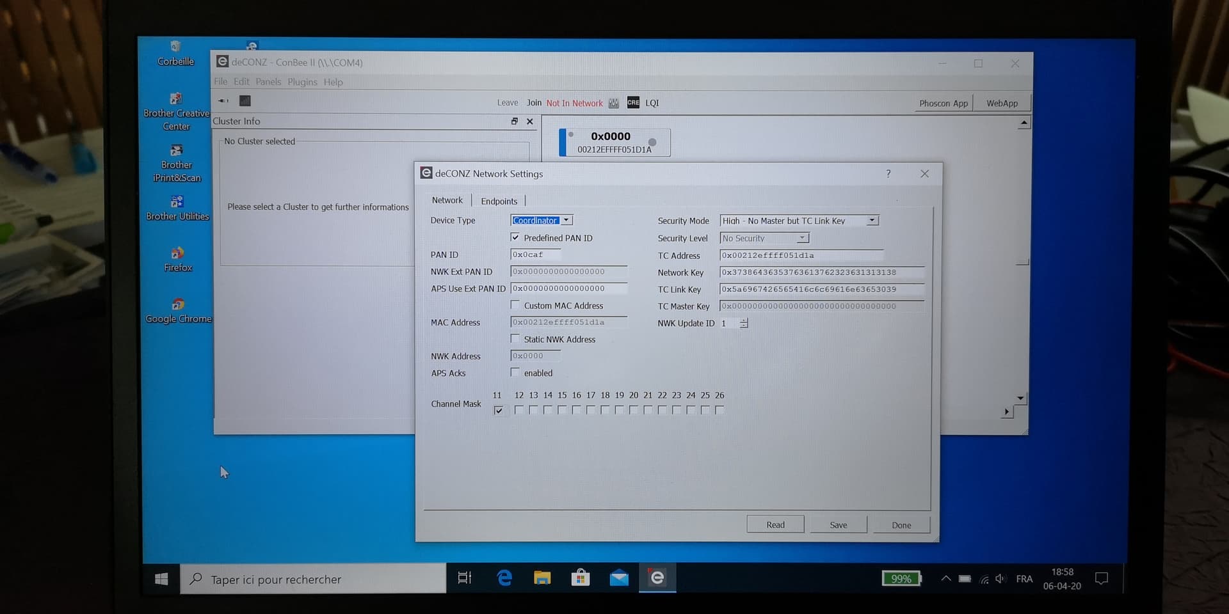Toggle the Predefined PAN ID checkbox
1229x614 pixels.
(515, 237)
